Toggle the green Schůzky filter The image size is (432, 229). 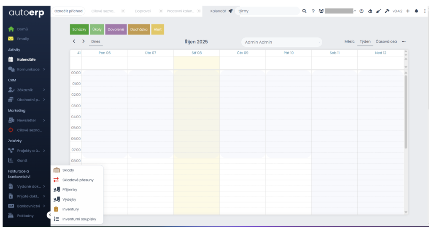tap(79, 30)
